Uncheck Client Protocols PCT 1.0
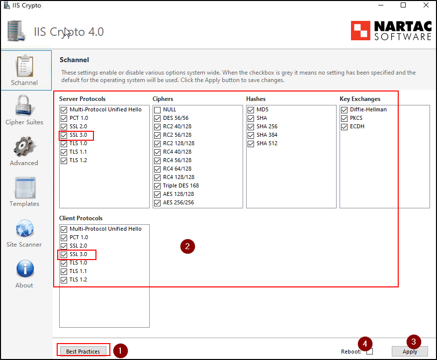Screen dimensions: 437x360 (x=64, y=238)
